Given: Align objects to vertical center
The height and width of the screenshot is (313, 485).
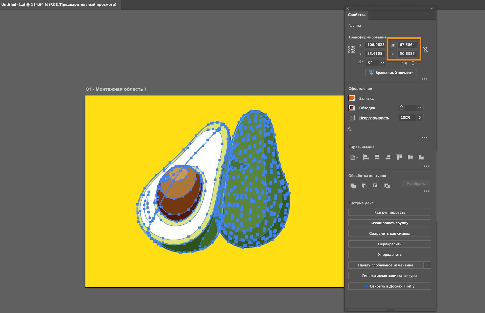Looking at the screenshot, I should (410, 158).
